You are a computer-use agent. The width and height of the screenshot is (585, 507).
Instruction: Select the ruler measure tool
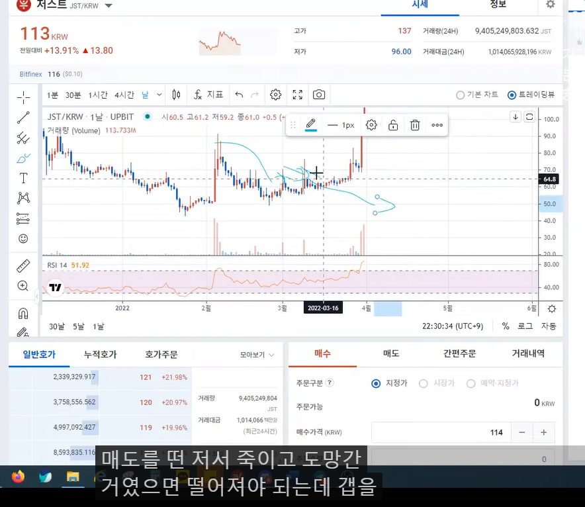point(23,265)
